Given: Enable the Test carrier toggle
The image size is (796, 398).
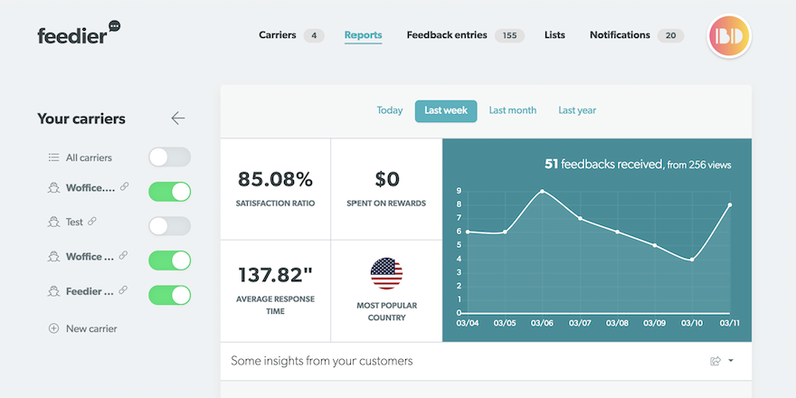Looking at the screenshot, I should [x=169, y=226].
